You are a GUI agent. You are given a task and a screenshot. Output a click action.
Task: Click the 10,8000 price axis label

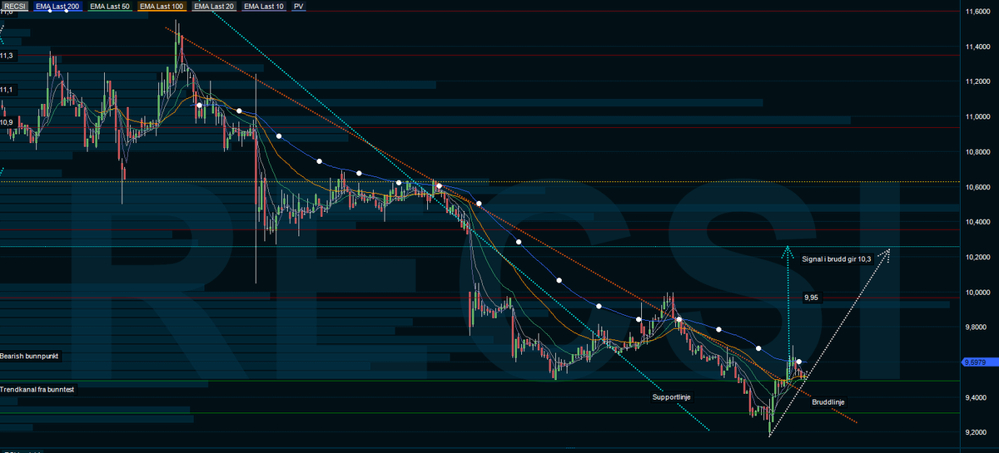(979, 153)
